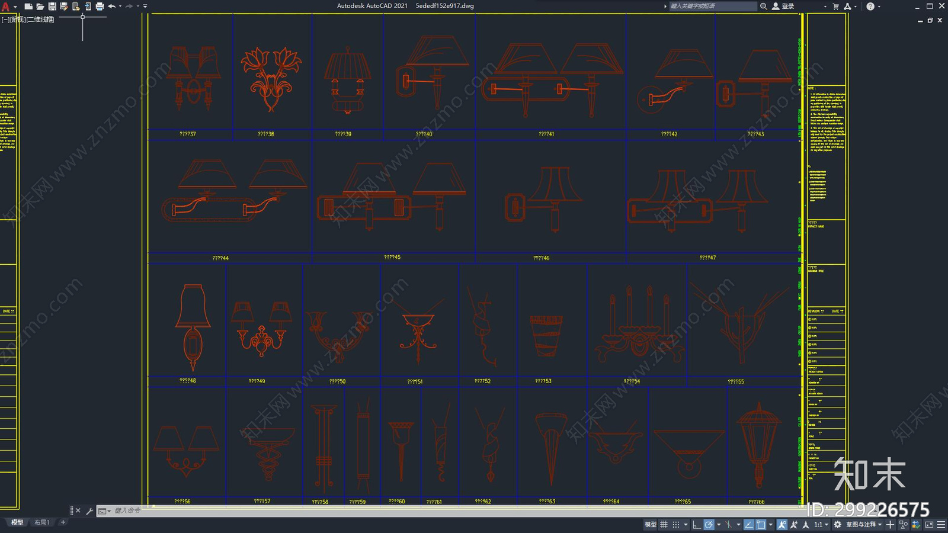Click the Redo arrow icon
The width and height of the screenshot is (948, 533).
tap(129, 6)
